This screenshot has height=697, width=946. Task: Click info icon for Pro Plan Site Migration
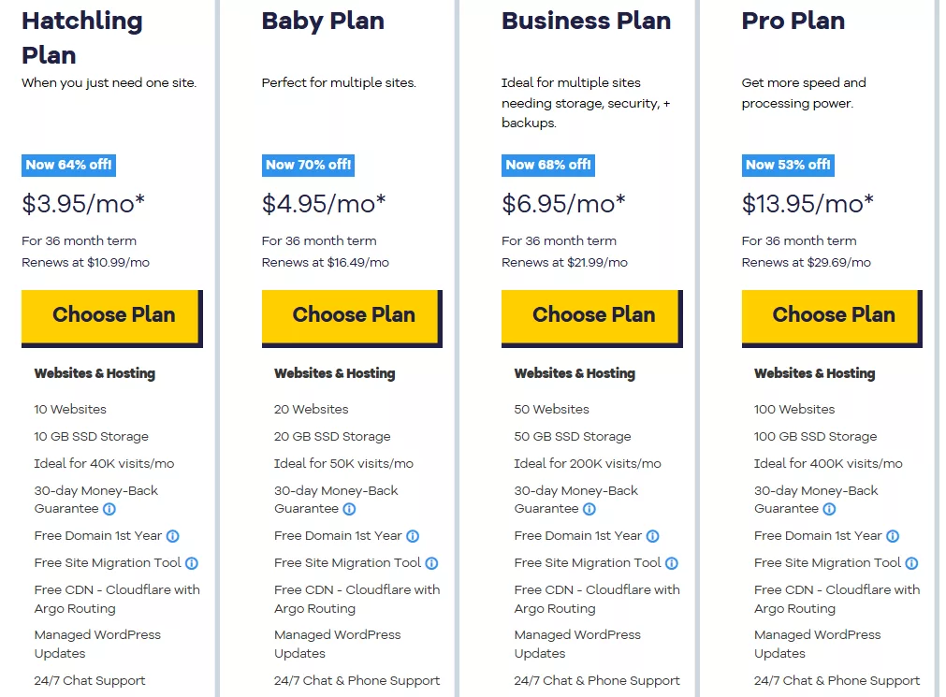pos(911,563)
